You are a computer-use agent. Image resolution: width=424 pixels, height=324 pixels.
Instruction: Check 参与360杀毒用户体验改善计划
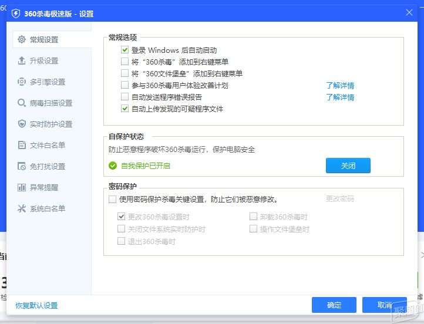click(124, 85)
